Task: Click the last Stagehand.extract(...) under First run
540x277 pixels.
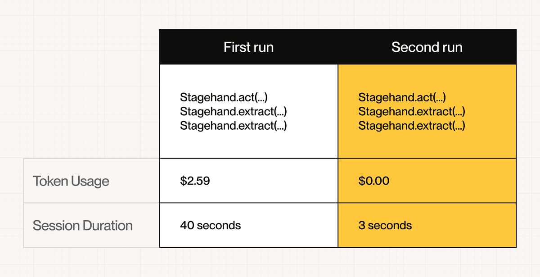Action: (233, 125)
